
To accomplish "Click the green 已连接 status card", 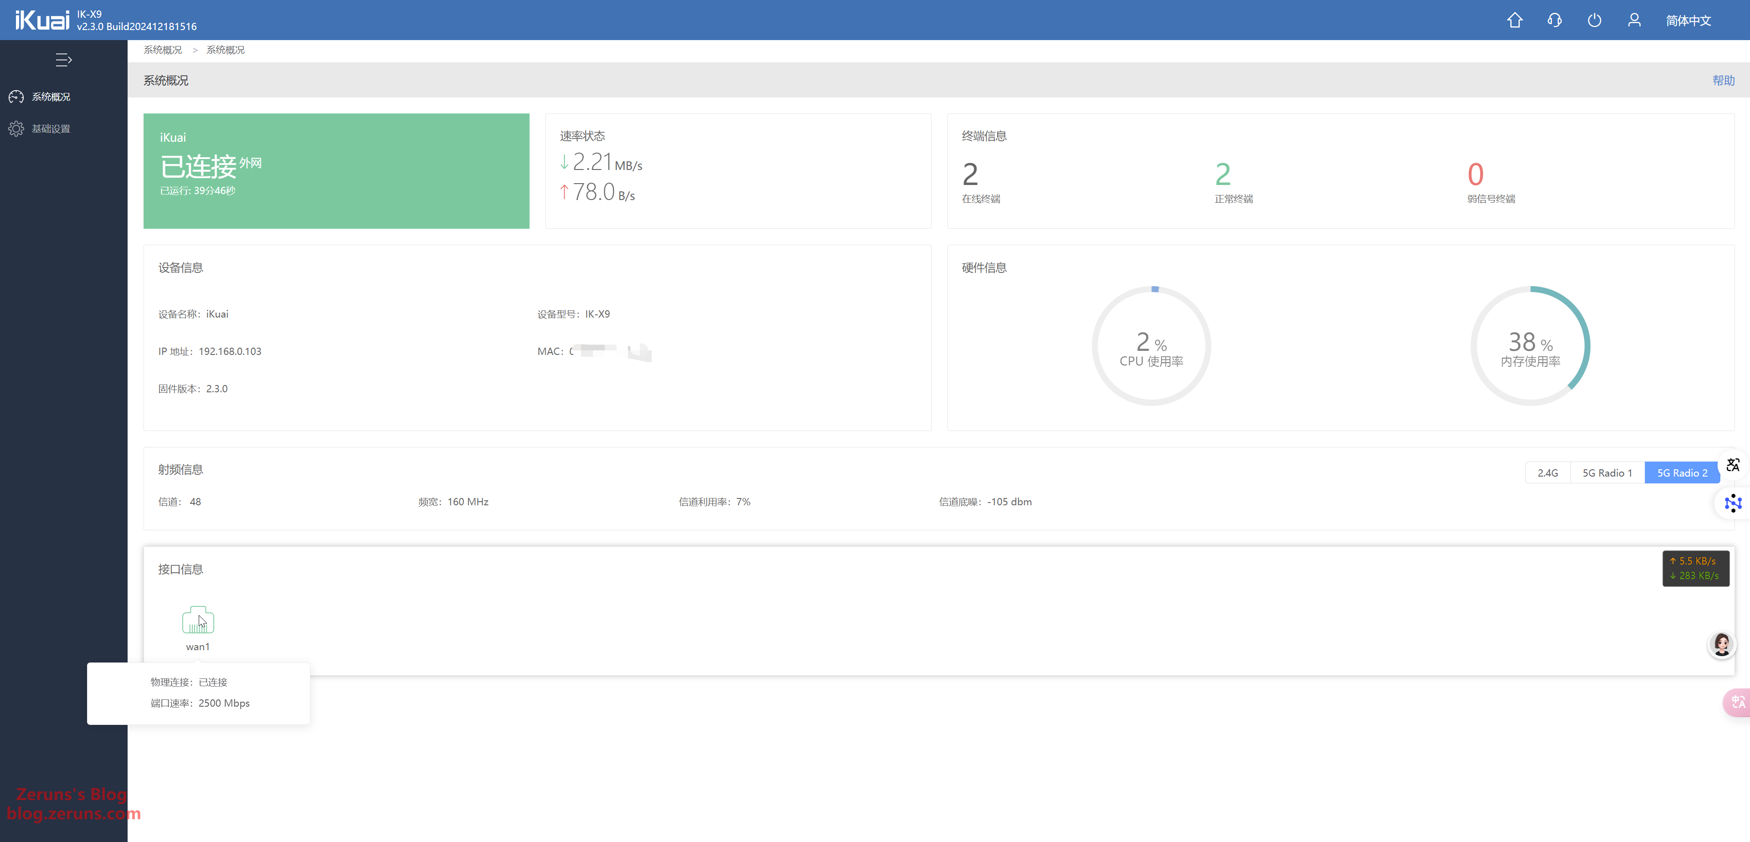I will coord(335,170).
